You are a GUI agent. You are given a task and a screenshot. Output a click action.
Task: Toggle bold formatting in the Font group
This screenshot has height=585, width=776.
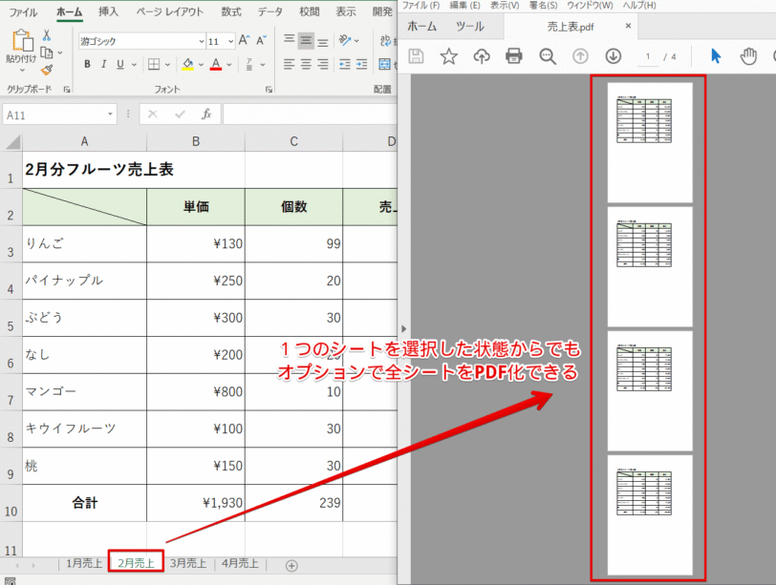(86, 63)
